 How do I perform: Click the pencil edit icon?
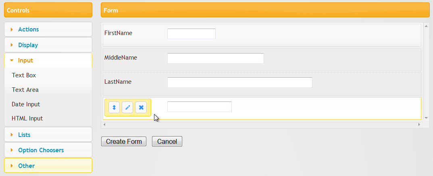127,108
